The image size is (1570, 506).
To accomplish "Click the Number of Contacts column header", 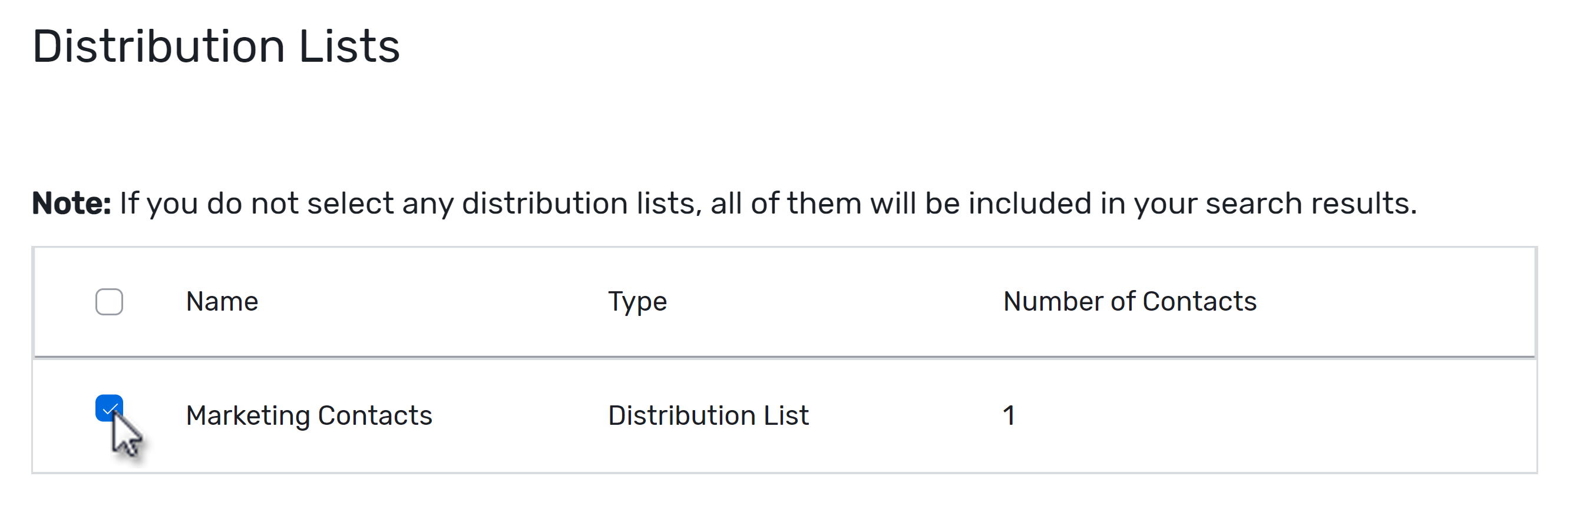I will pos(1130,299).
